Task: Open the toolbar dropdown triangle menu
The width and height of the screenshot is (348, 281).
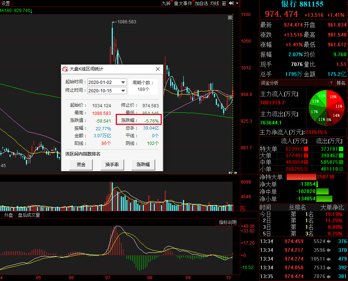Action: click(237, 3)
